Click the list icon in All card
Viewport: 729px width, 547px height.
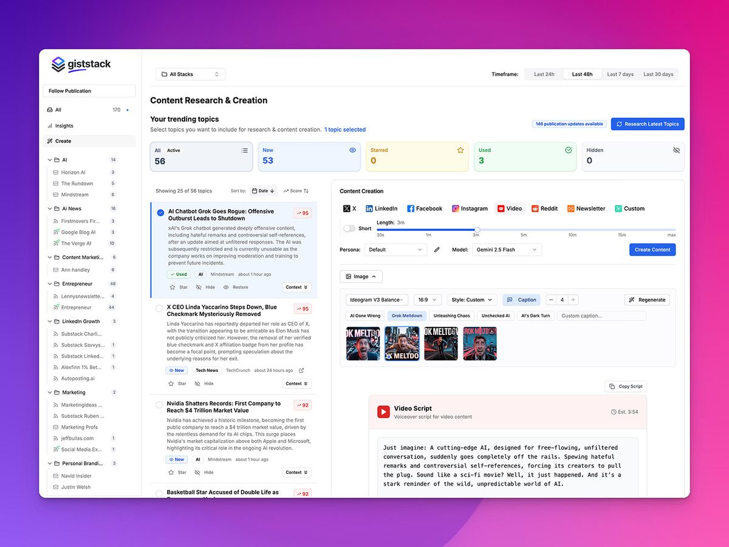pyautogui.click(x=245, y=151)
